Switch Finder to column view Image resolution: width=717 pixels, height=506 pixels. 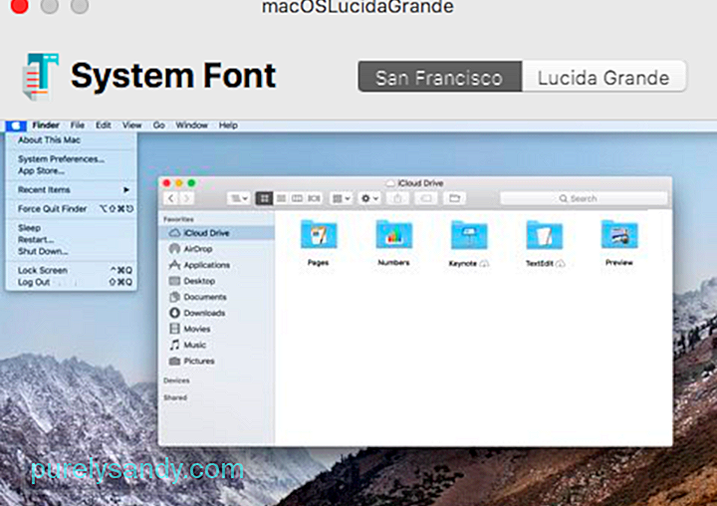(297, 198)
